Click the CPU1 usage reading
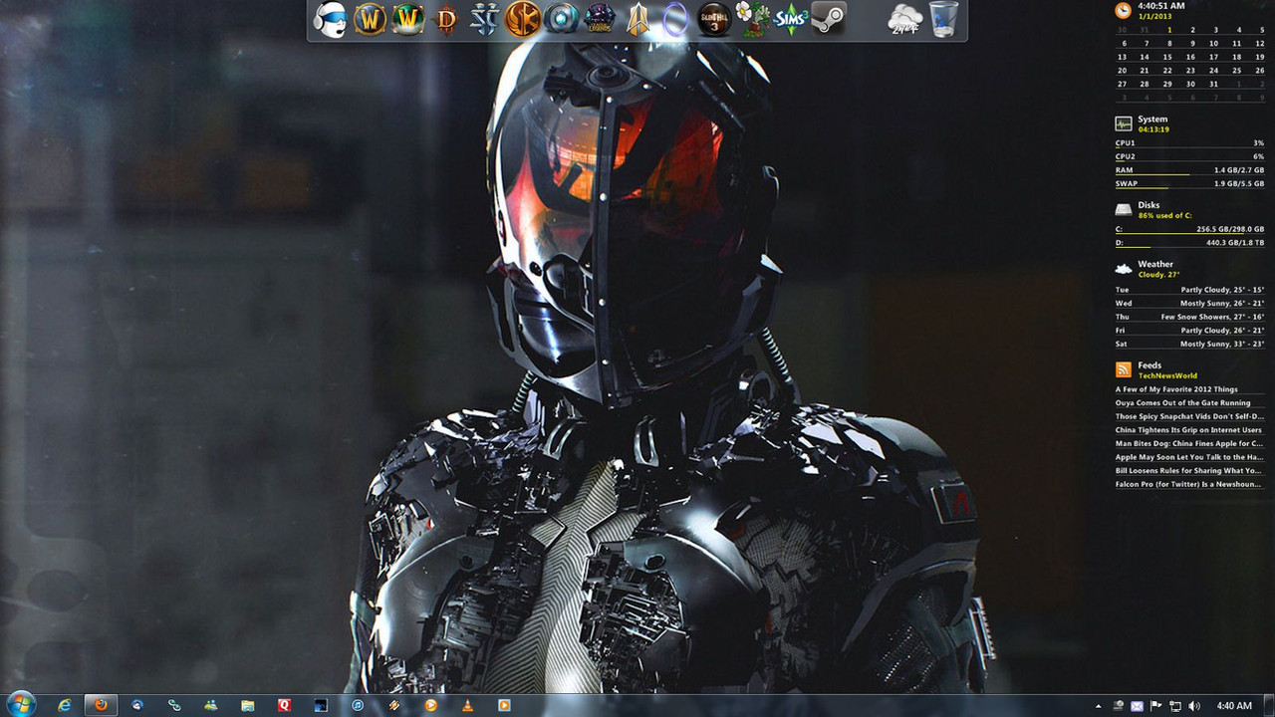Image resolution: width=1275 pixels, height=717 pixels. [x=1189, y=143]
